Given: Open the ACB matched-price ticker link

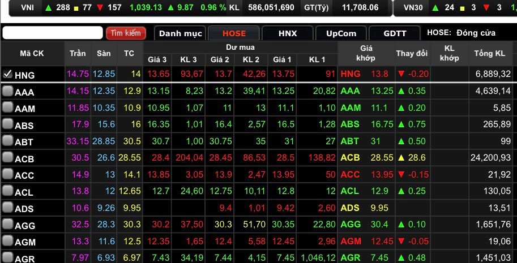Looking at the screenshot, I should click(x=351, y=158).
